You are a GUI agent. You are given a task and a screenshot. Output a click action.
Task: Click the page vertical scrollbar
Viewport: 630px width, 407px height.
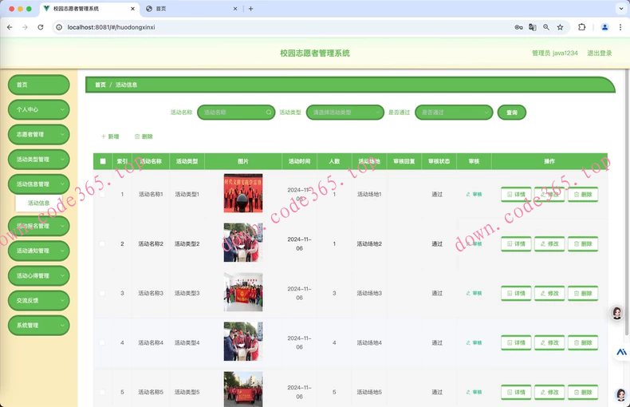(627, 201)
